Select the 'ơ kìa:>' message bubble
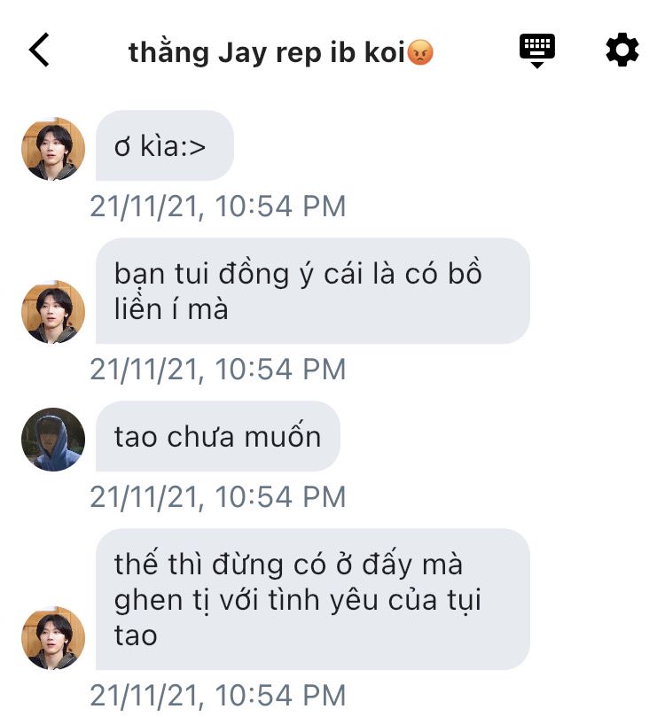The height and width of the screenshot is (717, 665). [165, 146]
